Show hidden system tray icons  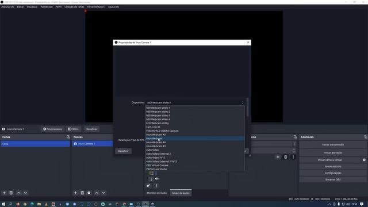tap(329, 204)
